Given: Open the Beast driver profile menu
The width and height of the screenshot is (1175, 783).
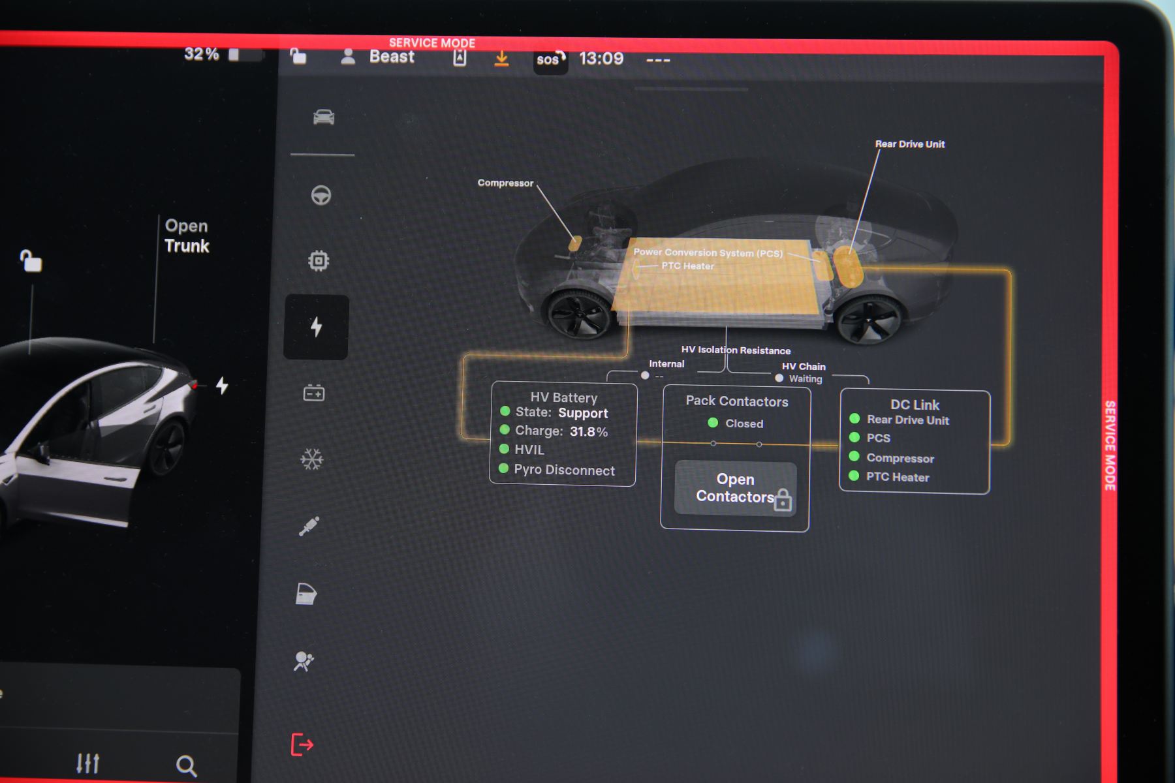Looking at the screenshot, I should (x=379, y=57).
